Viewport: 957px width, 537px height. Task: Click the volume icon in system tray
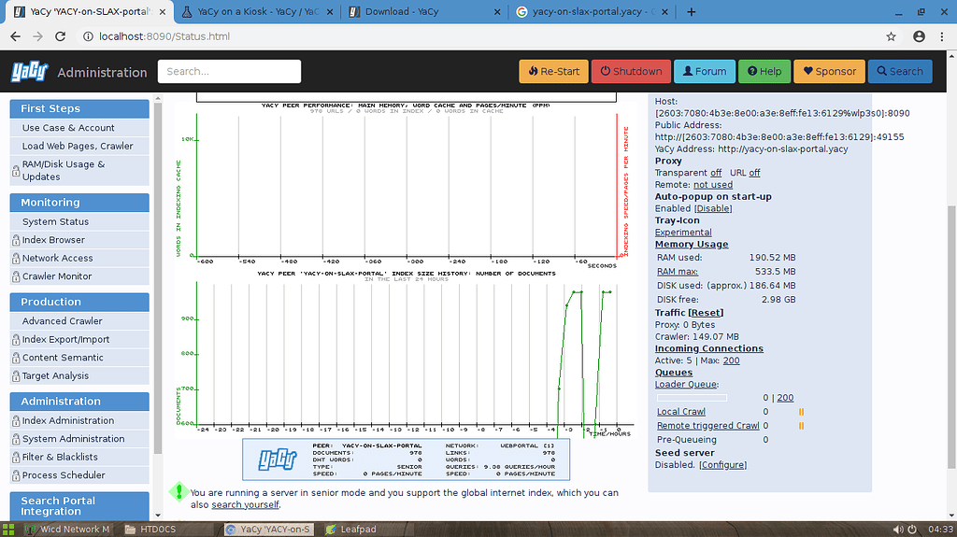[898, 530]
